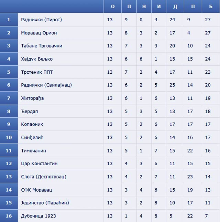220x222 pixels.
Task: Click the СФК Моравац team name
Action: (37, 190)
